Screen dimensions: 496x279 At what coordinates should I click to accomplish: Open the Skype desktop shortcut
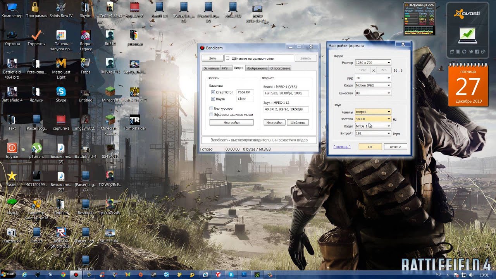pos(61,94)
